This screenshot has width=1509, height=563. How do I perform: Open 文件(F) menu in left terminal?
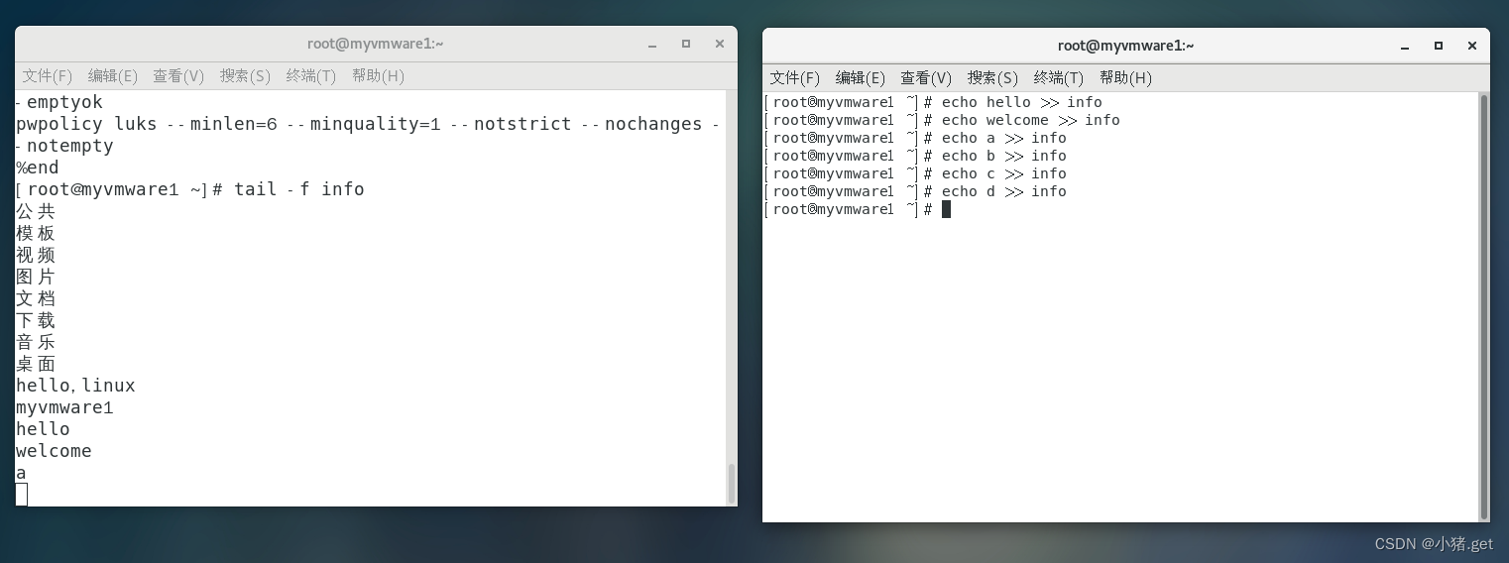click(x=48, y=75)
